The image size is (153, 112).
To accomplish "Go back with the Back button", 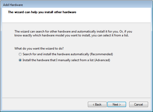I will point(97,105).
